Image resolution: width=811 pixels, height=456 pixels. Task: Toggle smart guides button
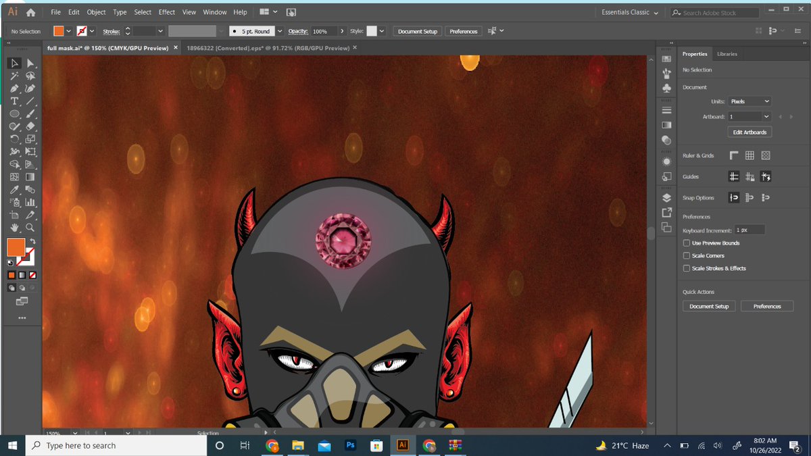click(x=766, y=176)
